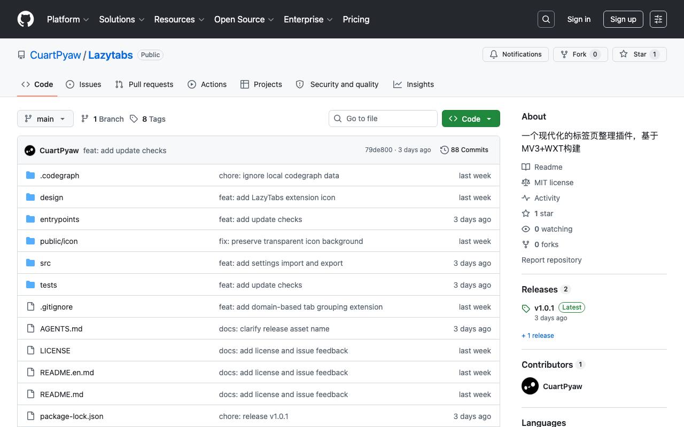This screenshot has width=684, height=427.
Task: Expand the Open Source menu
Action: pos(244,19)
